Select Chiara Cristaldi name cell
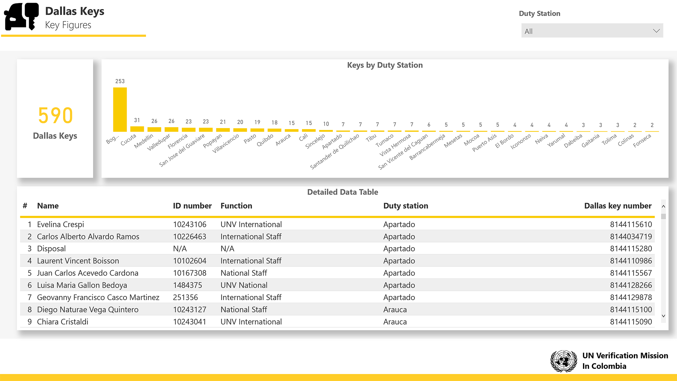Viewport: 677px width, 381px height. coord(63,322)
